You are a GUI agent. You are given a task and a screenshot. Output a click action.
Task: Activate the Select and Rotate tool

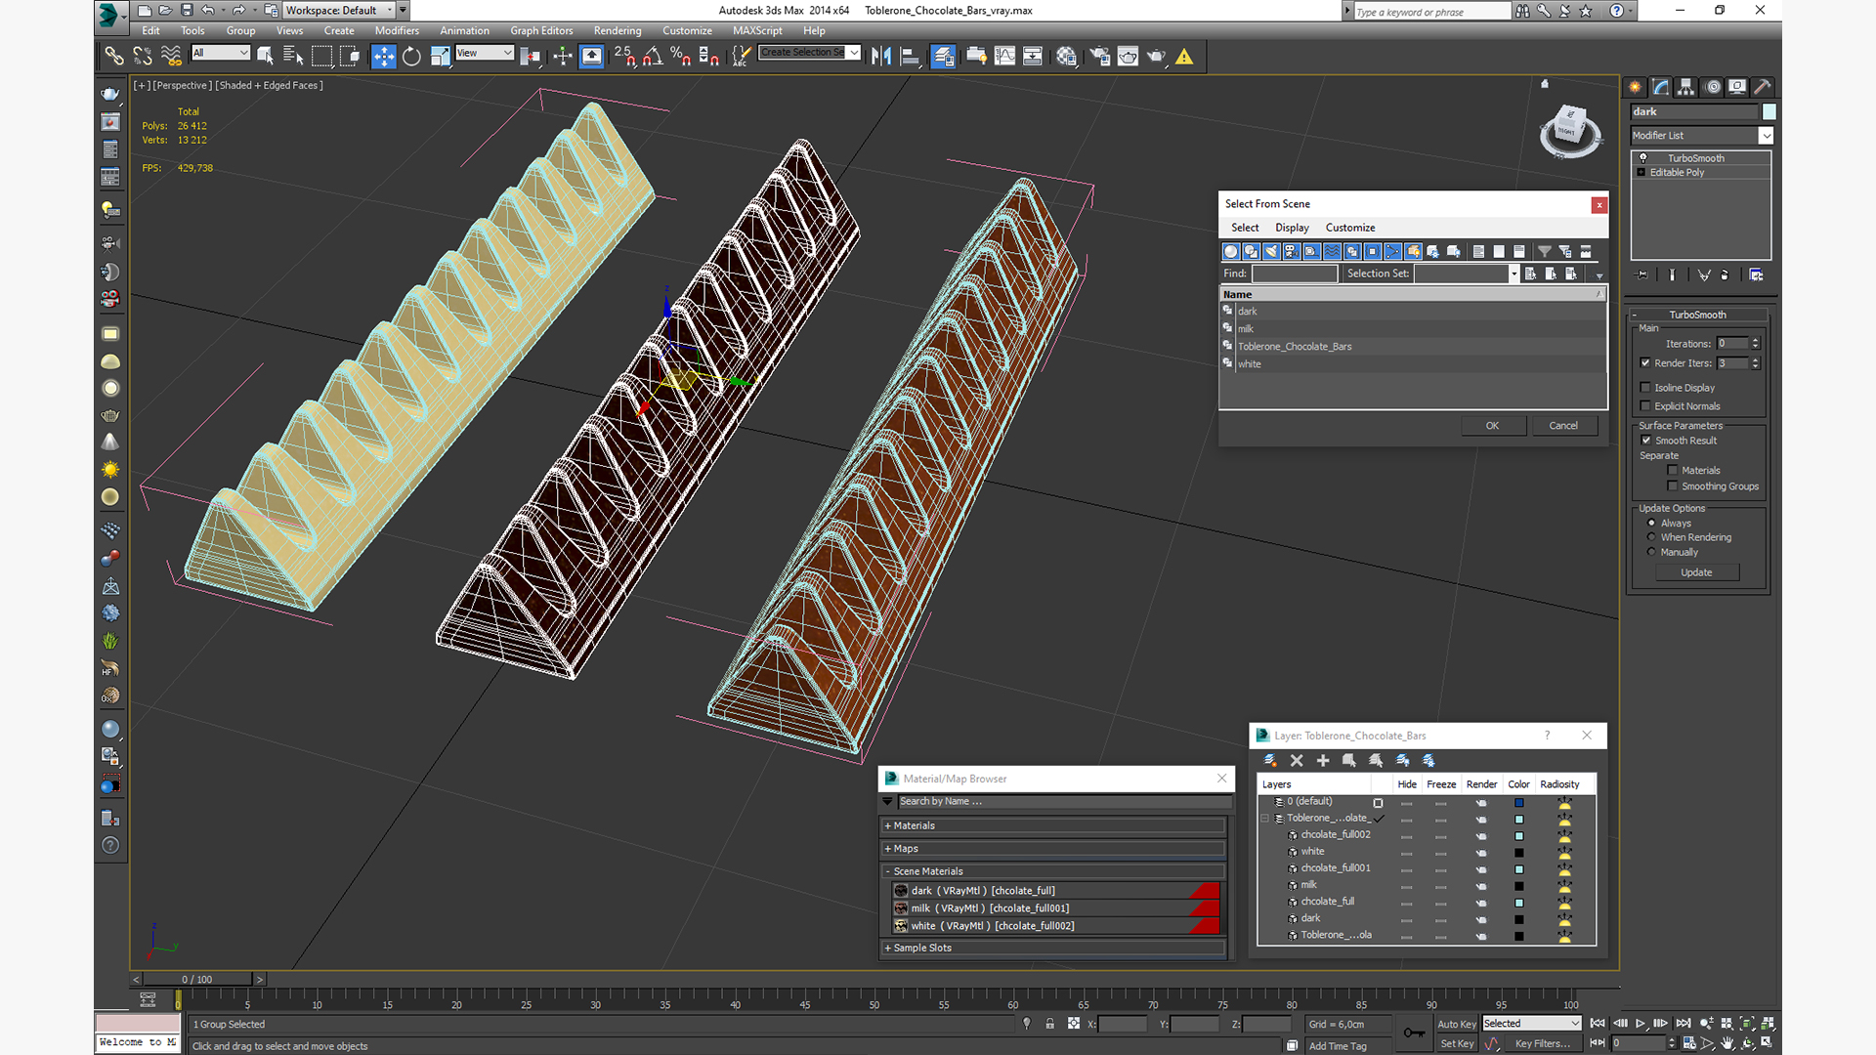coord(411,56)
